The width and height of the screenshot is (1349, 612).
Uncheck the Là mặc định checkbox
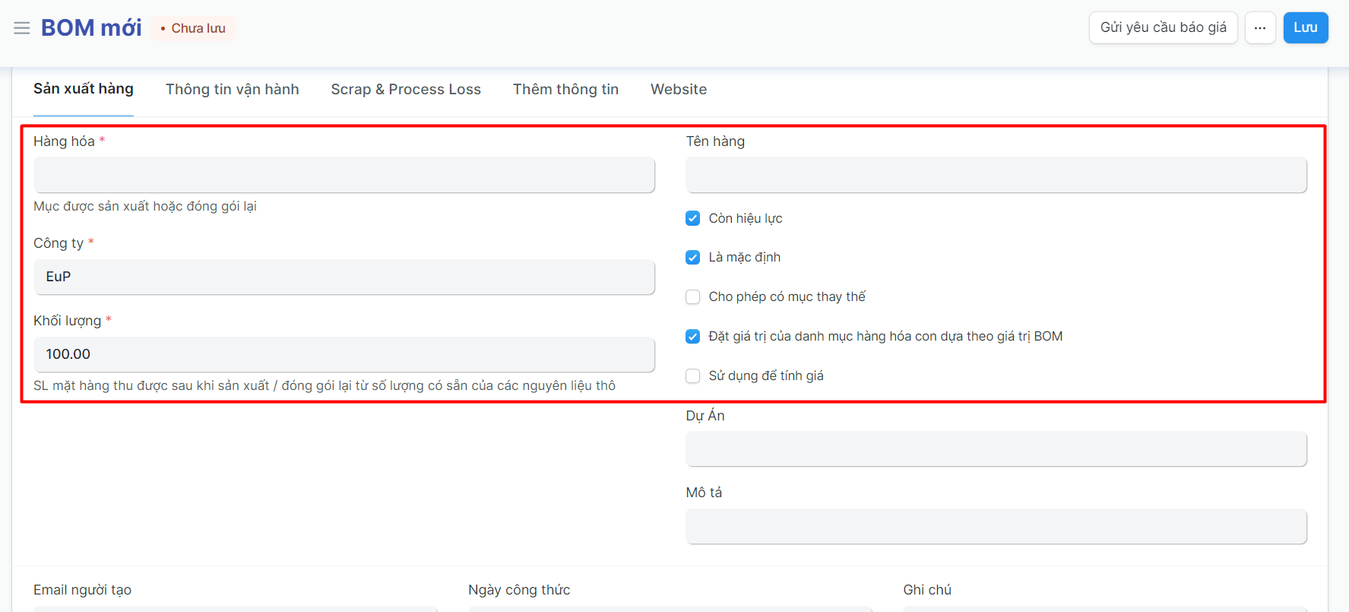point(692,258)
